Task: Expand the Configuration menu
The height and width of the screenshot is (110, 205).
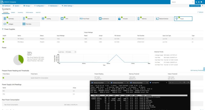Action: (40, 5)
